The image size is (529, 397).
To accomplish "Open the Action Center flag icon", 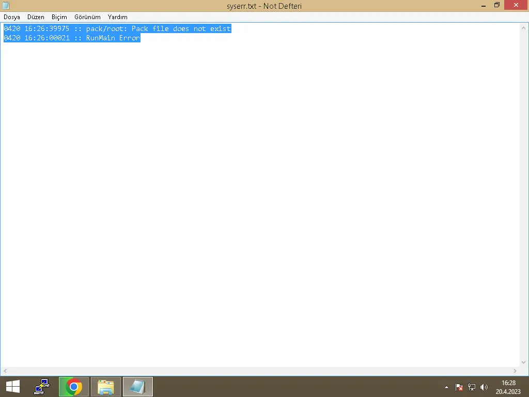I will point(459,387).
